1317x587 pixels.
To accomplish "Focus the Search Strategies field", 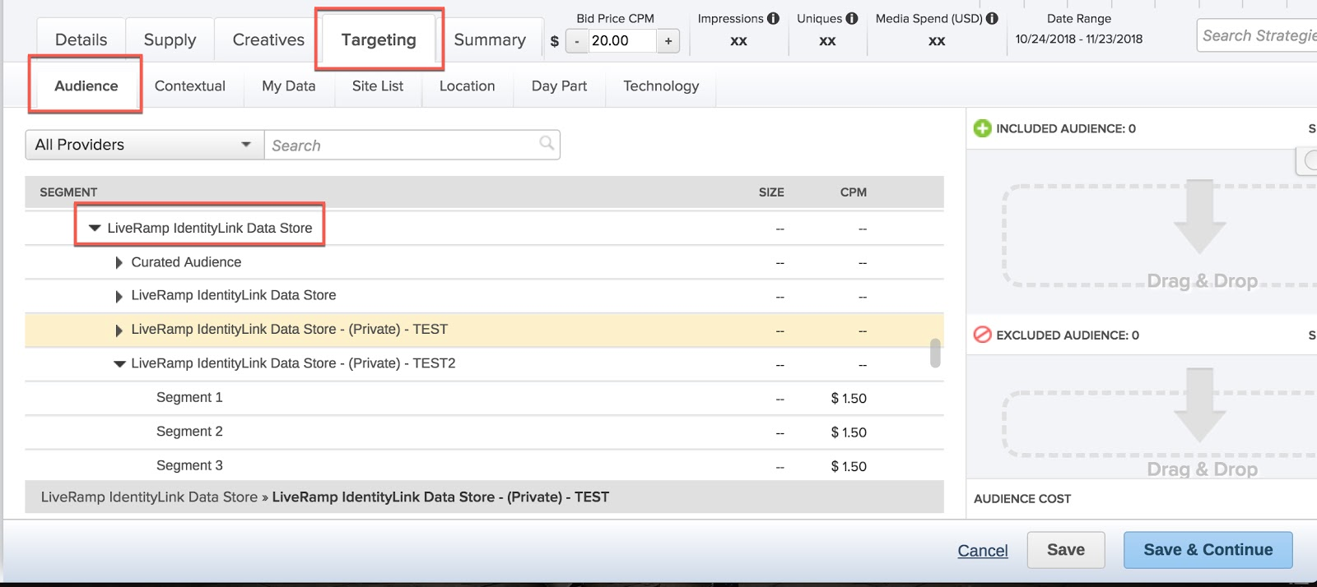I will [x=1257, y=35].
